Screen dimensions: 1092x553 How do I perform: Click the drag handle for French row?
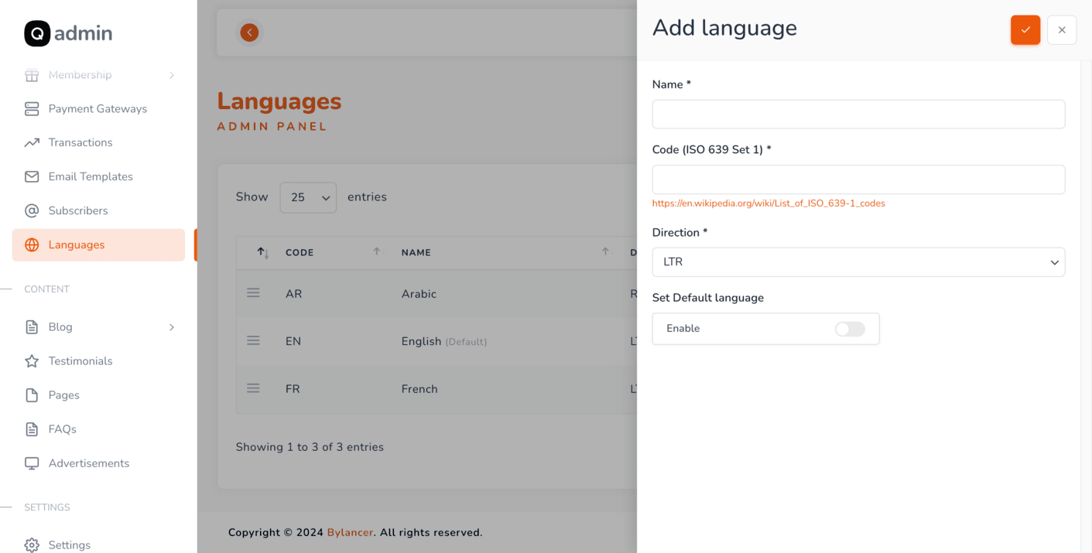pos(253,388)
